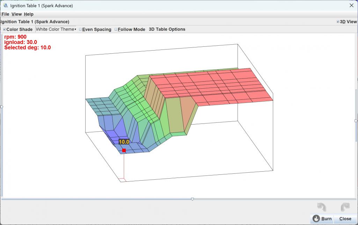
Task: Enable the Follow Mode checkbox
Action: pyautogui.click(x=116, y=29)
